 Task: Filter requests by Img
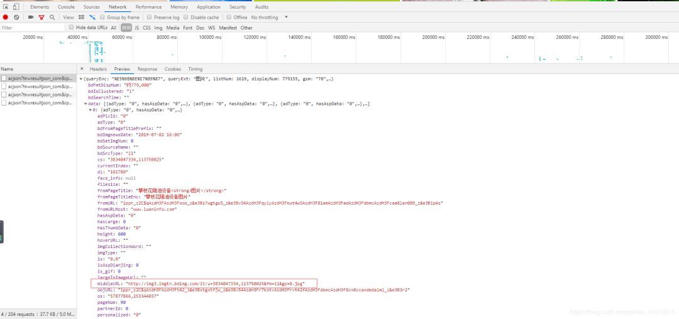(158, 28)
